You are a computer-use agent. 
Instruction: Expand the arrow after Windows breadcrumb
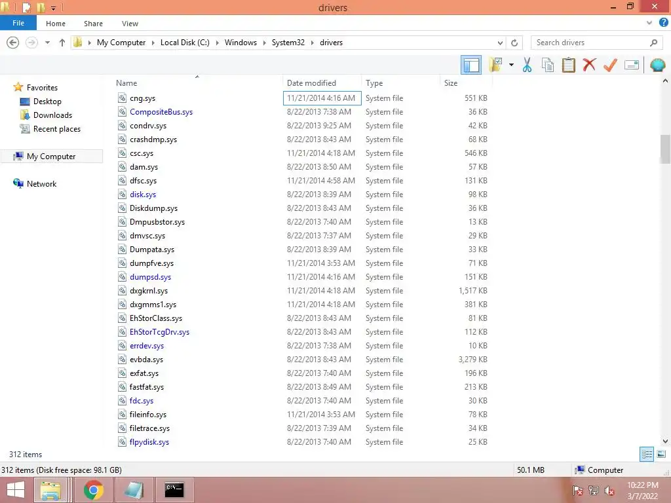point(265,43)
